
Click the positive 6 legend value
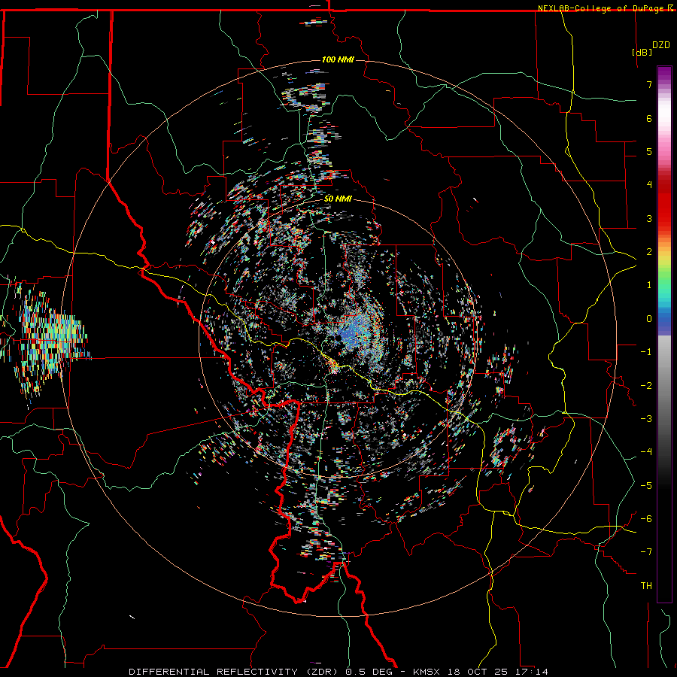click(649, 118)
